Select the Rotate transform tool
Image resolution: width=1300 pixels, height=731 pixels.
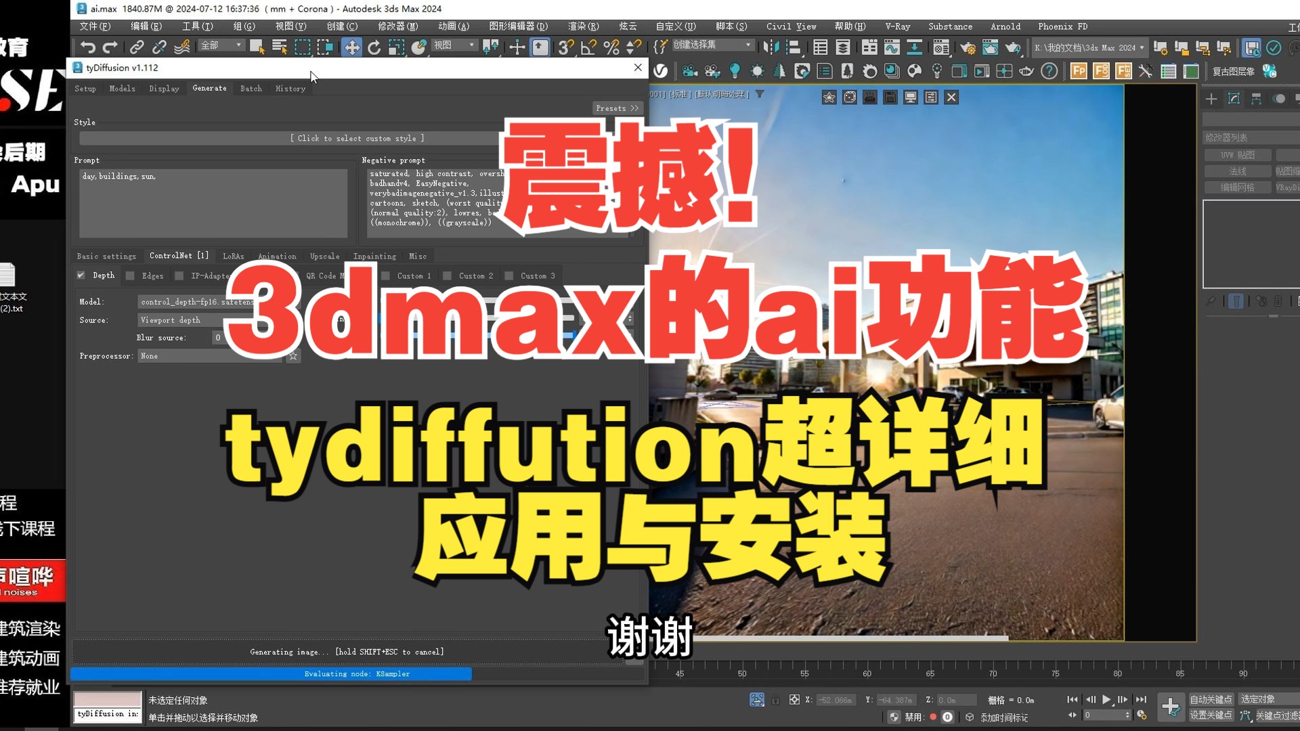[374, 47]
